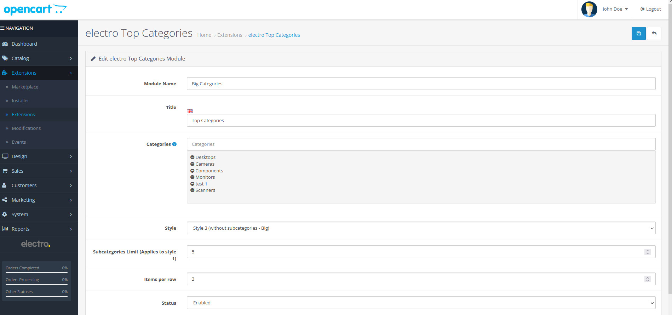The height and width of the screenshot is (315, 672).
Task: Collapse the Extensions menu chevron
Action: (71, 73)
